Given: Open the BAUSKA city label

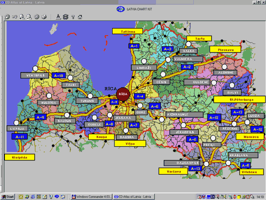Looking at the screenshot, I should tap(127, 137).
